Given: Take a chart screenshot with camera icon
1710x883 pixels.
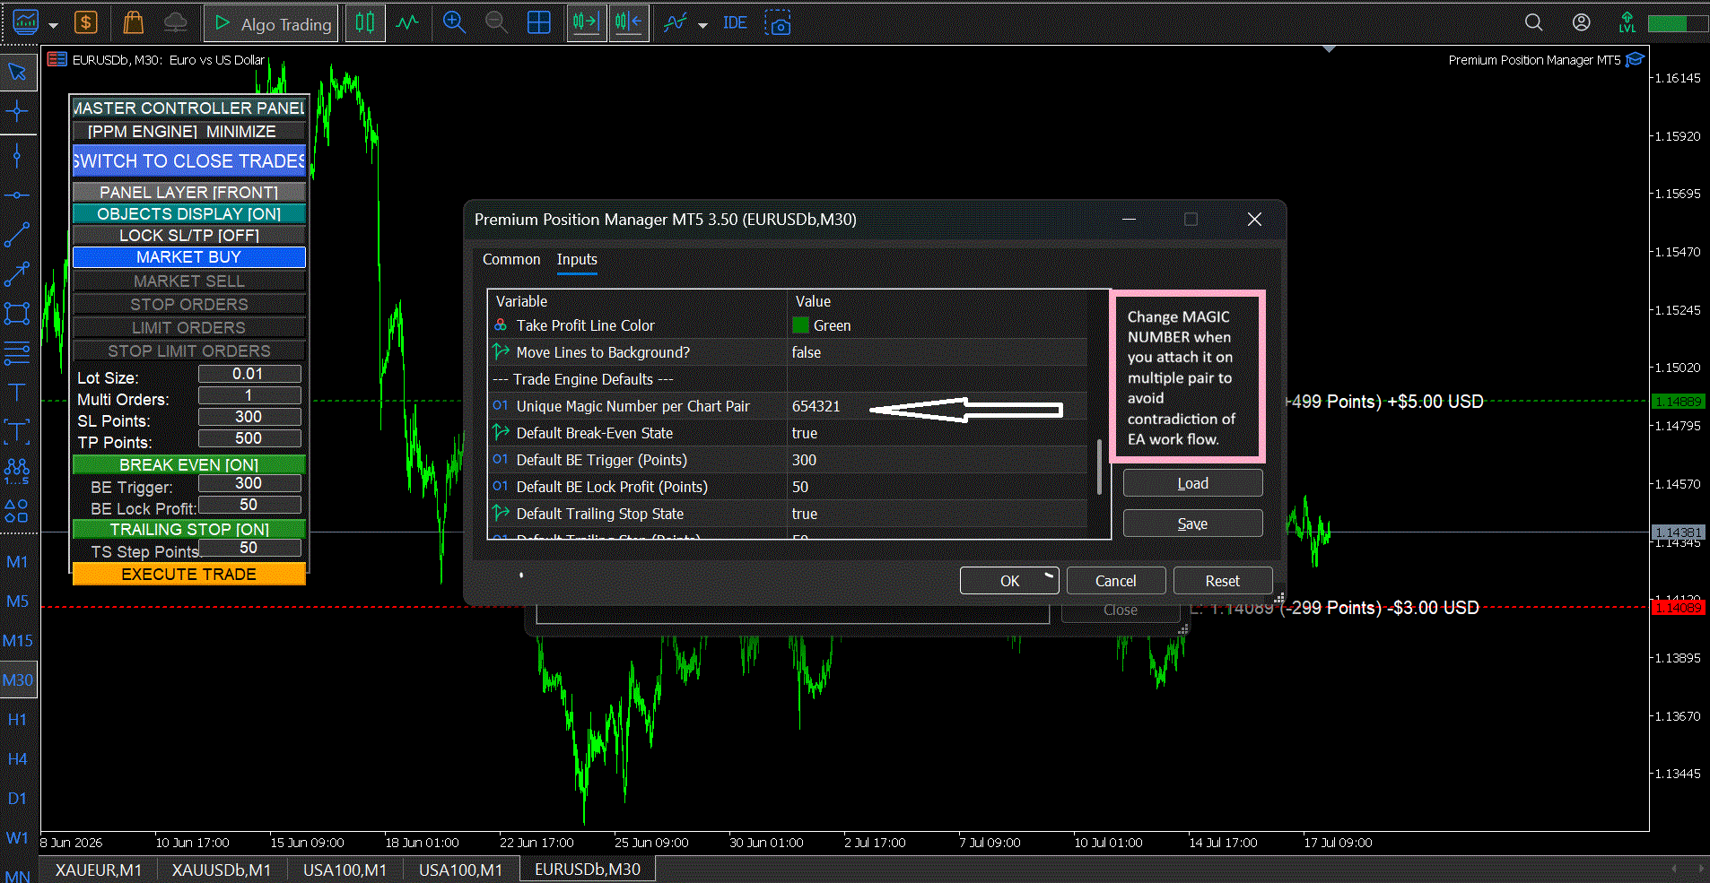Looking at the screenshot, I should (778, 22).
